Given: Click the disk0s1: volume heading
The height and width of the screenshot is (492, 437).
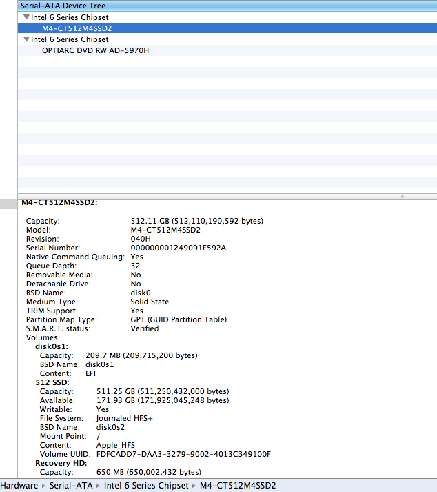Looking at the screenshot, I should pyautogui.click(x=52, y=346).
